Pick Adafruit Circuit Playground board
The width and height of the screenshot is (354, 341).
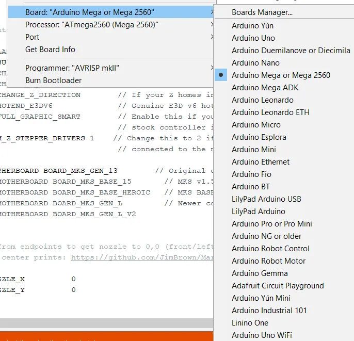(x=278, y=286)
